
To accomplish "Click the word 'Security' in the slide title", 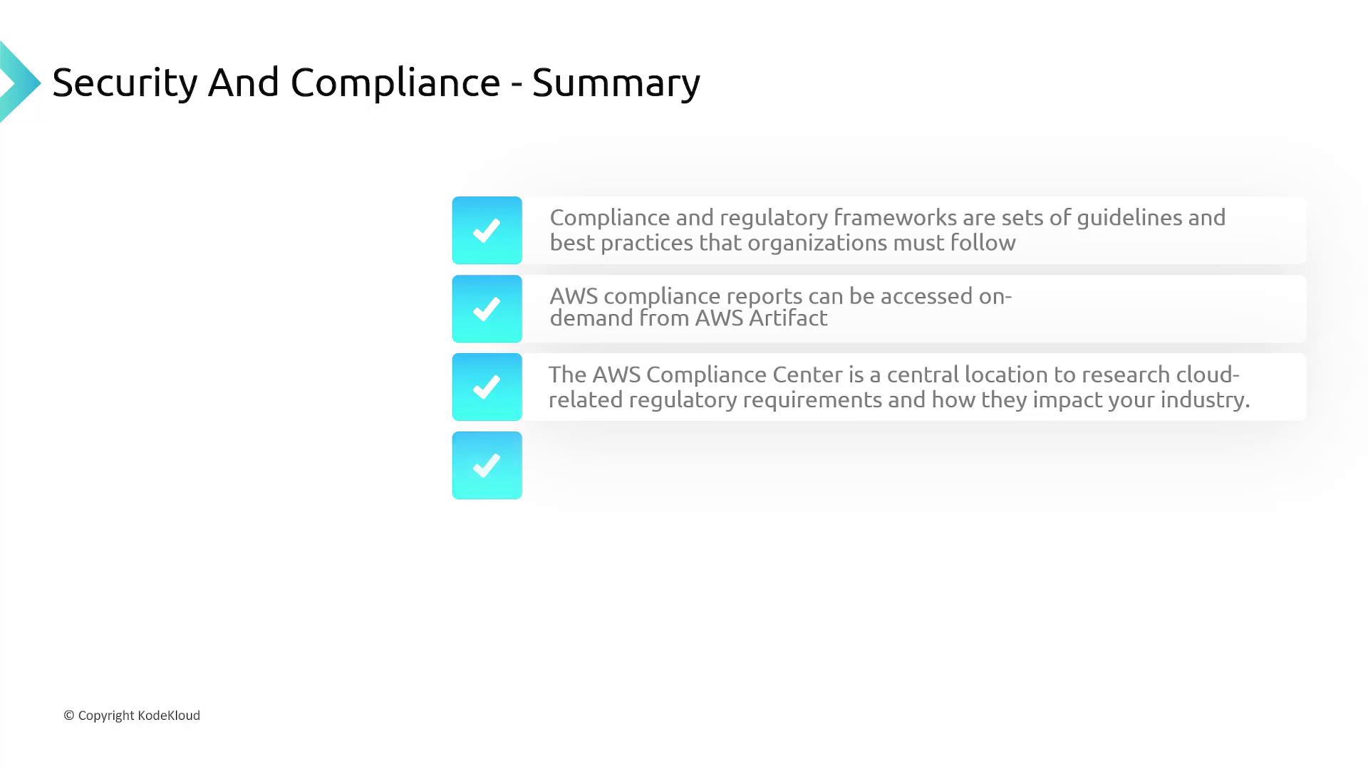I will click(125, 83).
